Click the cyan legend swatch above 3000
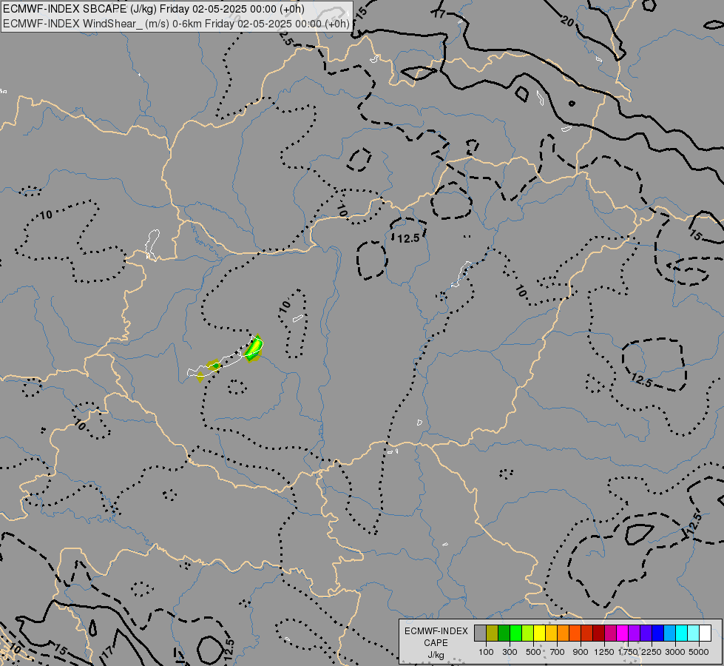This screenshot has width=724, height=666. 682,633
